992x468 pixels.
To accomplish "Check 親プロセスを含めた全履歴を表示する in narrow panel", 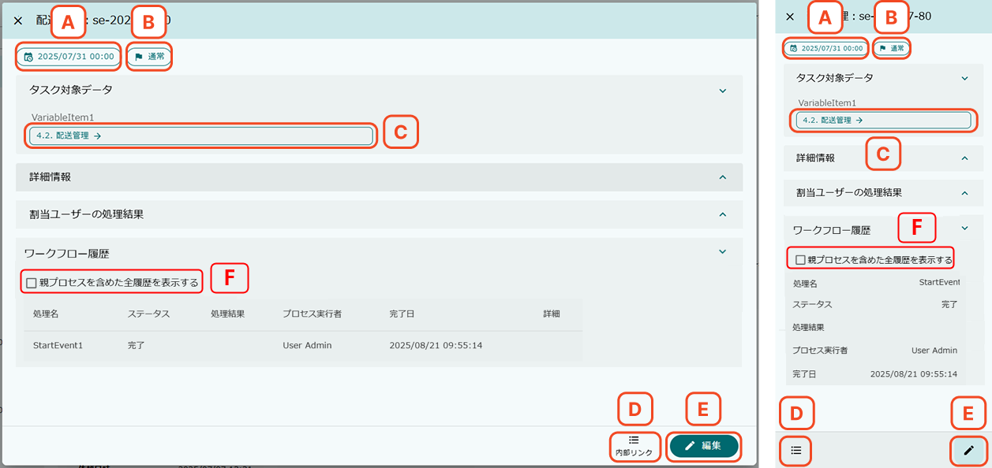I will [x=800, y=259].
